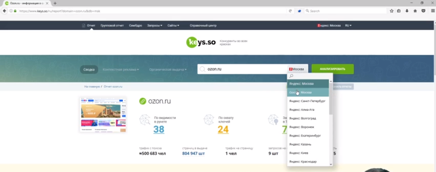Click the magnifier icon in domain field
Screen dimensions: 436x172
tap(203, 69)
